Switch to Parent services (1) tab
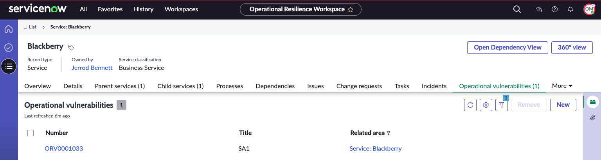This screenshot has height=160, width=601. tap(120, 86)
